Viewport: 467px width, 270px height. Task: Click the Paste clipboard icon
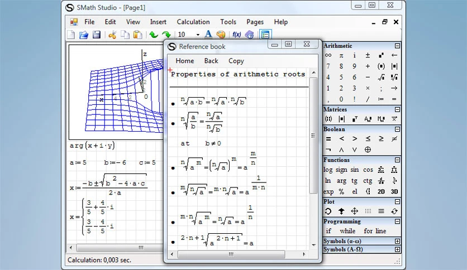[137, 35]
